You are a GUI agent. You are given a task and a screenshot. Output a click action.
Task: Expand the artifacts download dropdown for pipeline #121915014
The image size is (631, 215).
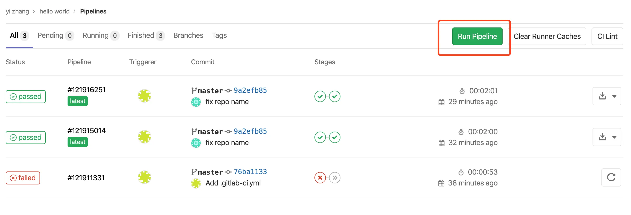pos(607,137)
